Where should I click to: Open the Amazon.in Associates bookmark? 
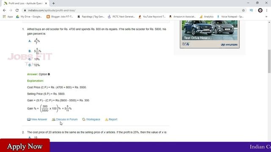[183, 16]
